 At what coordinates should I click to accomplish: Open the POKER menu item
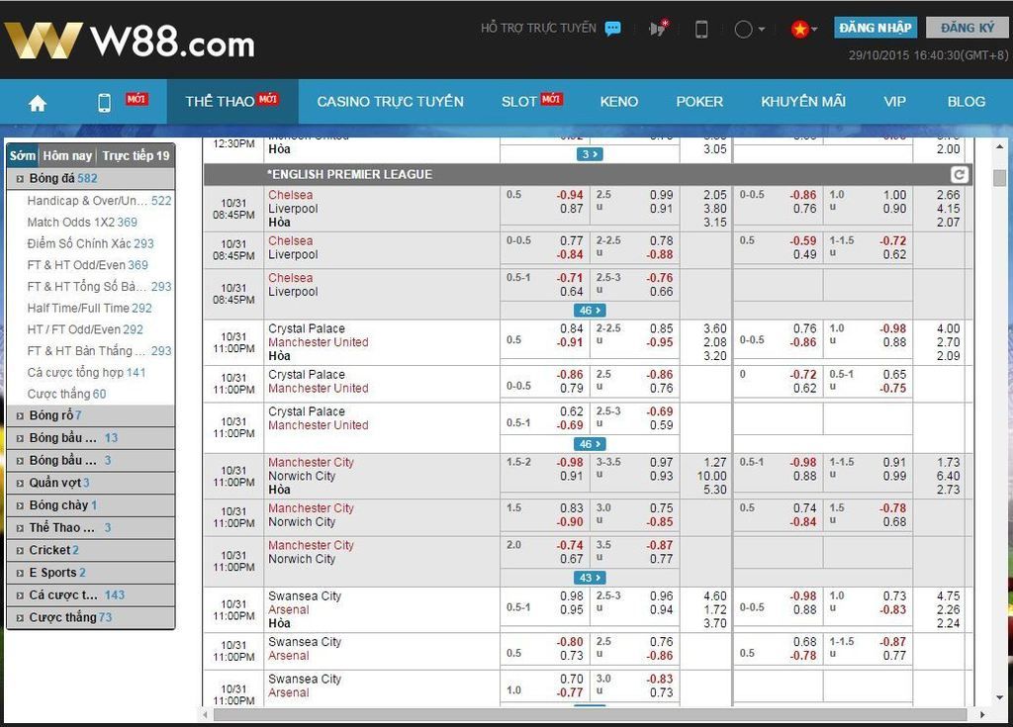pyautogui.click(x=699, y=102)
